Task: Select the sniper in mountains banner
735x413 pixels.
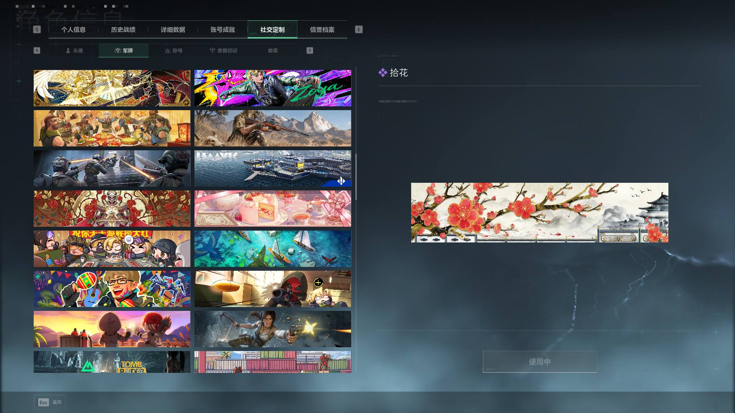Action: [273, 128]
